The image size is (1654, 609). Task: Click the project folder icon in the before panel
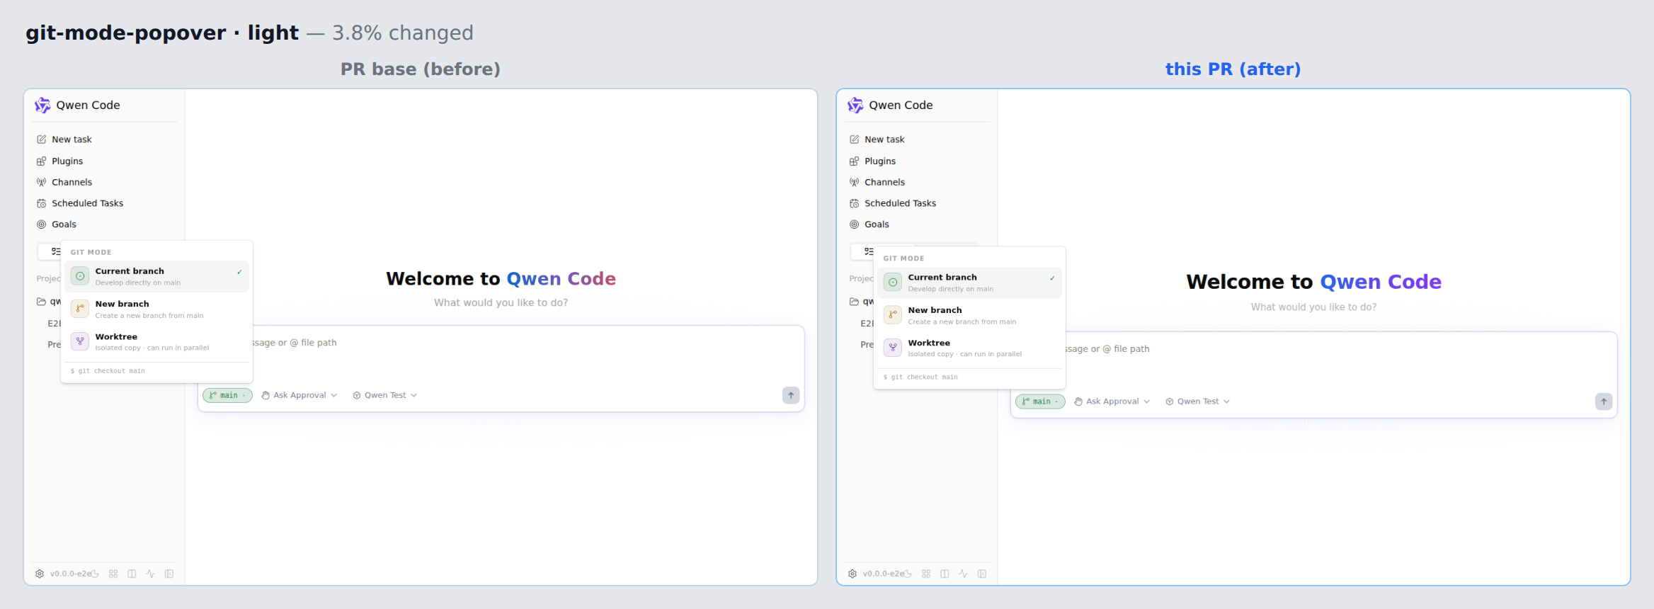42,302
